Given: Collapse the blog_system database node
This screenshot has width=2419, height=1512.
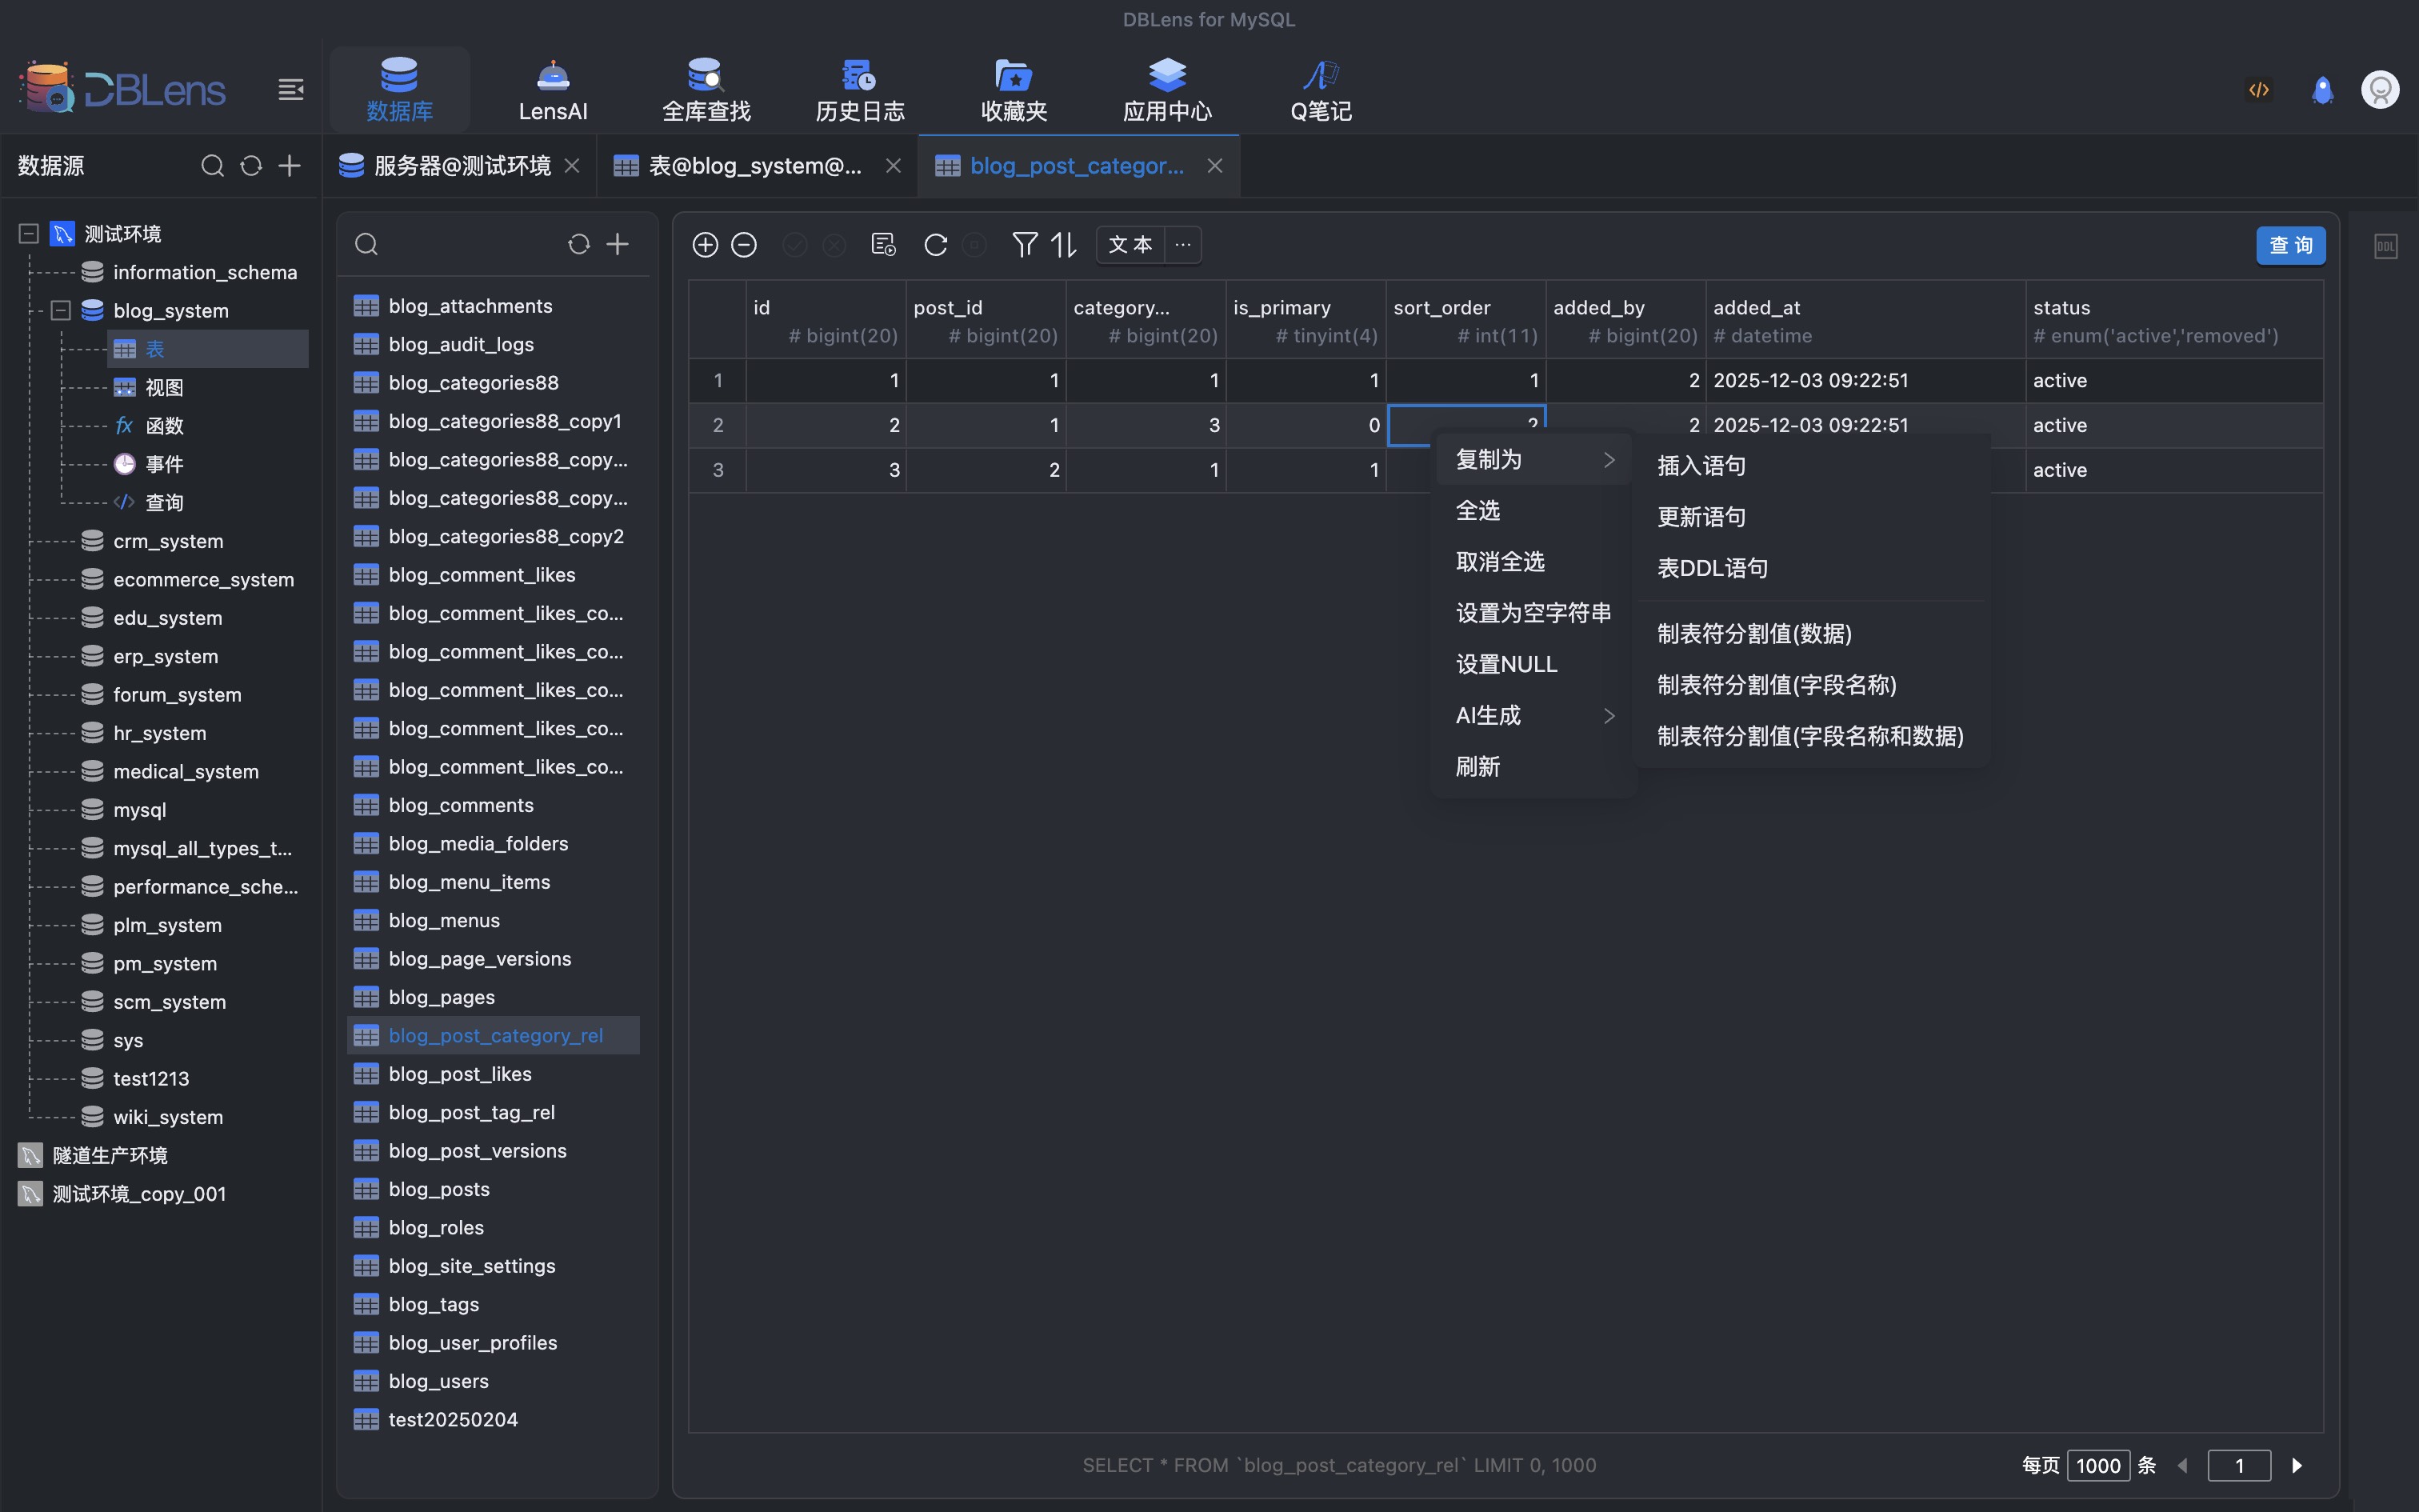Looking at the screenshot, I should point(61,310).
